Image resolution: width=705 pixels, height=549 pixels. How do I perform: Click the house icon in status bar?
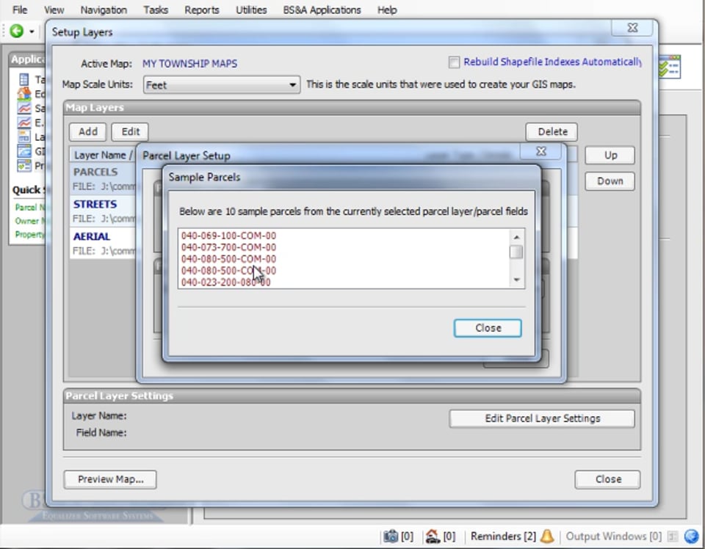[x=432, y=536]
